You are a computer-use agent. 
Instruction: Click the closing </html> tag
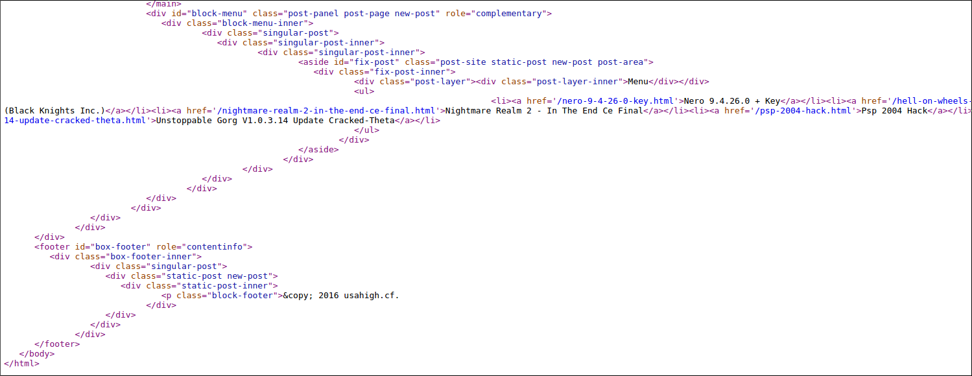tap(21, 364)
